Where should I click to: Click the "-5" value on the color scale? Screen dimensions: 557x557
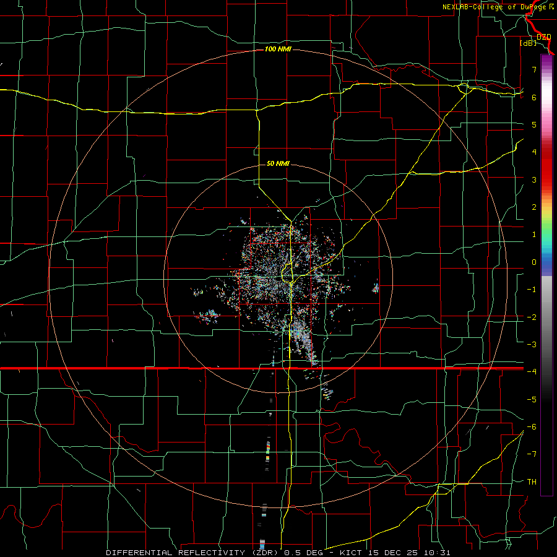point(532,399)
